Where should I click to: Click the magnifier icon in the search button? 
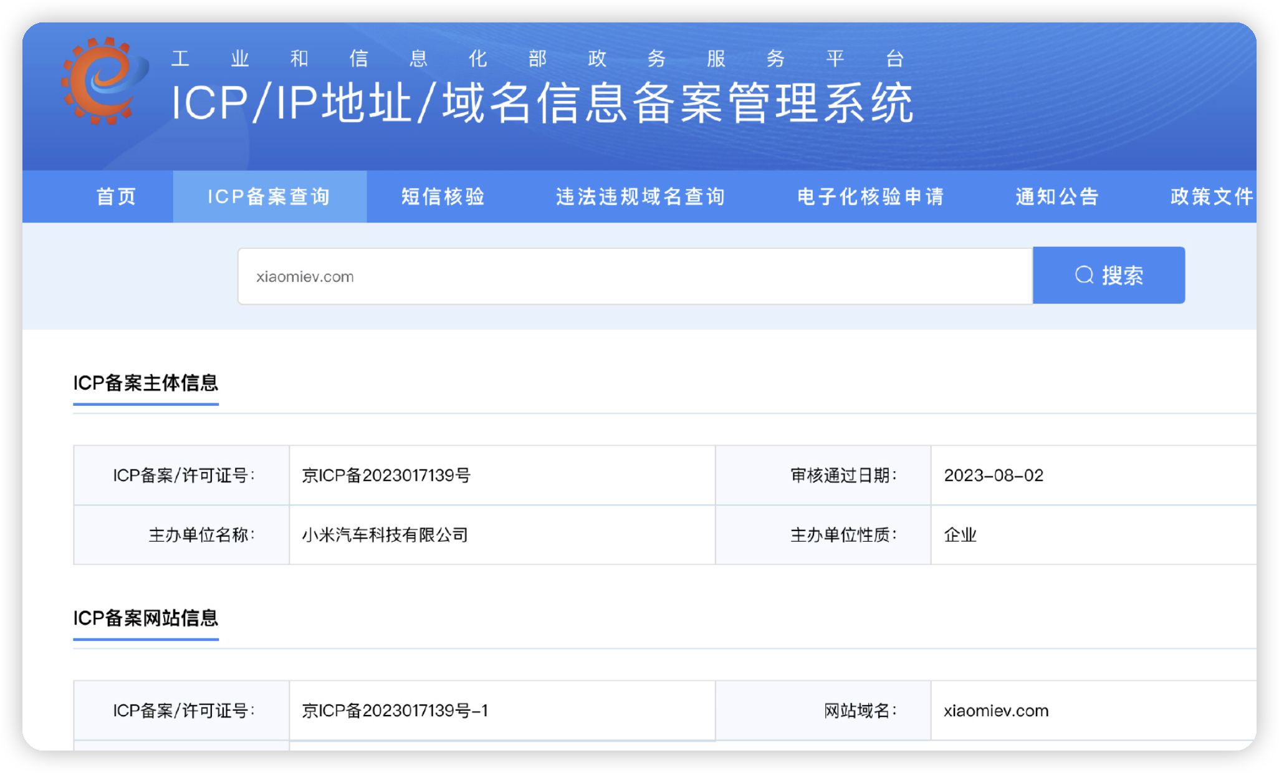point(1085,276)
